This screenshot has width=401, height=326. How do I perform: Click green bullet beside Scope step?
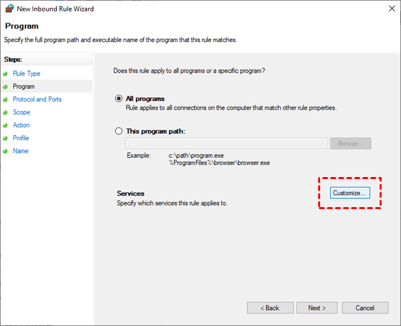(6, 112)
